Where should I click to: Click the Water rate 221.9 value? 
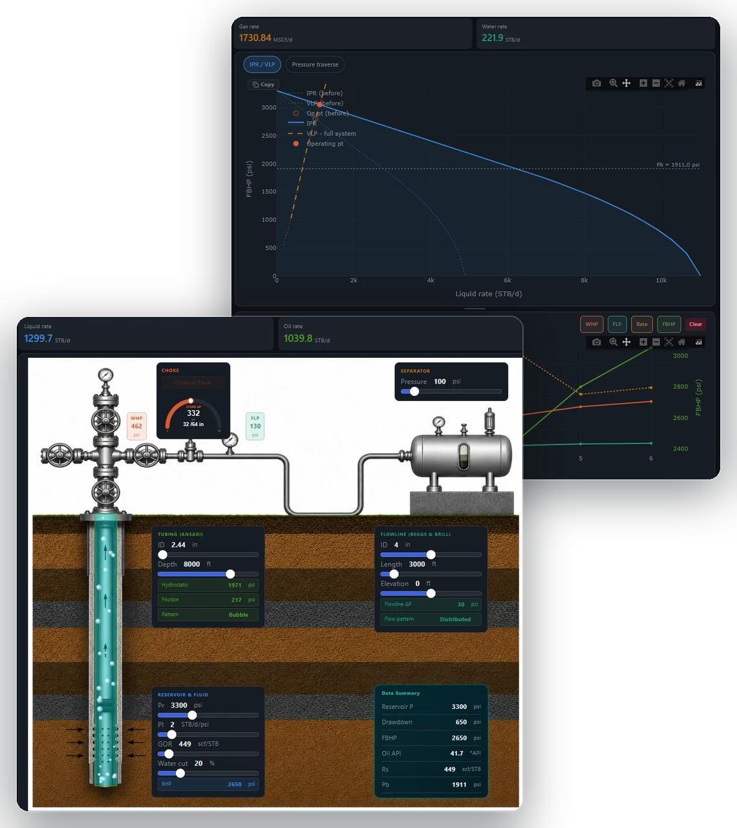[493, 38]
